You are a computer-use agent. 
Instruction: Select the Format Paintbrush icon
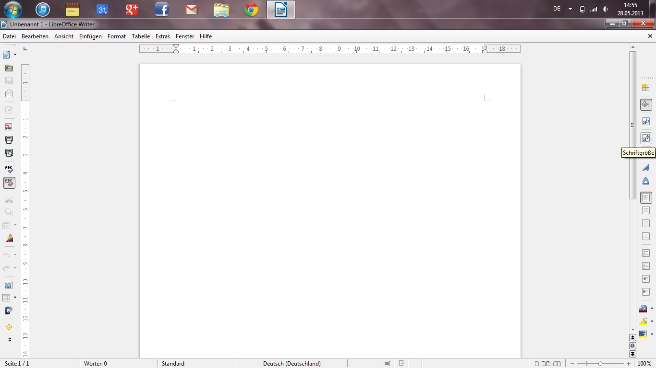click(x=9, y=238)
